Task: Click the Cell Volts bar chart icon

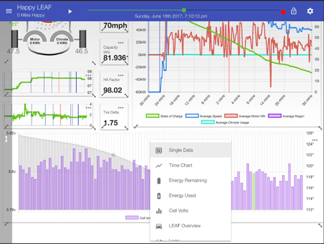Action: point(159,211)
